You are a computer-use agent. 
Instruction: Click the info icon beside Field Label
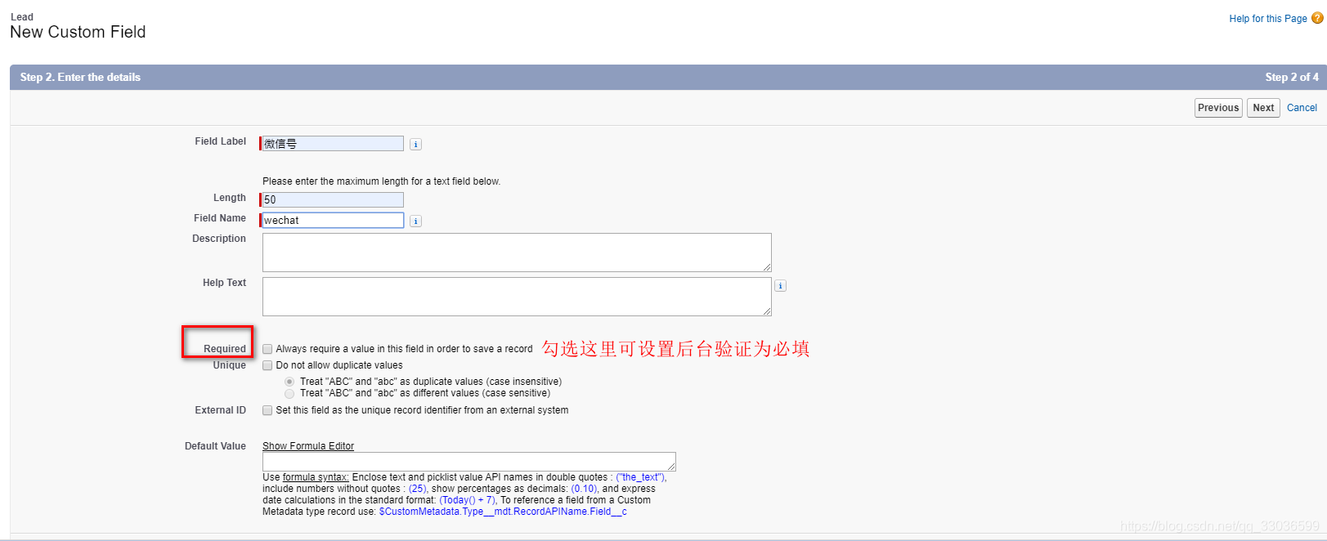click(x=415, y=145)
